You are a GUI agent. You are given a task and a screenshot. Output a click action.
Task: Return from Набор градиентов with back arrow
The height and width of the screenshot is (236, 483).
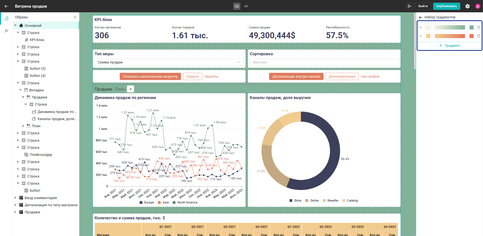tap(421, 17)
